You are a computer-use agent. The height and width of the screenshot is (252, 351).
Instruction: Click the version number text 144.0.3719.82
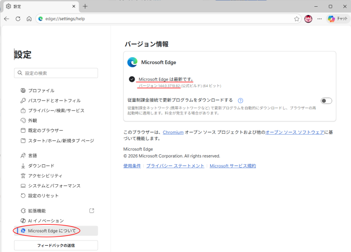pyautogui.click(x=169, y=86)
